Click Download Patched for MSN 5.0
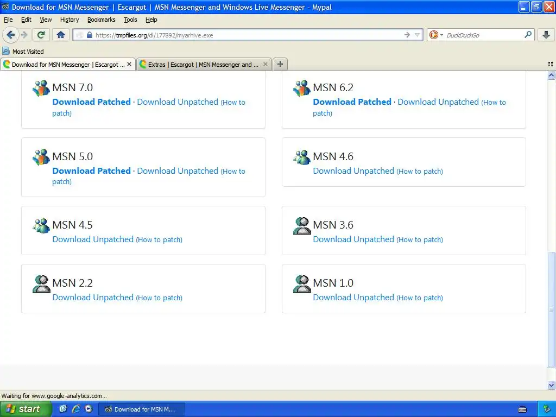Screen dimensions: 556x417 (91, 170)
